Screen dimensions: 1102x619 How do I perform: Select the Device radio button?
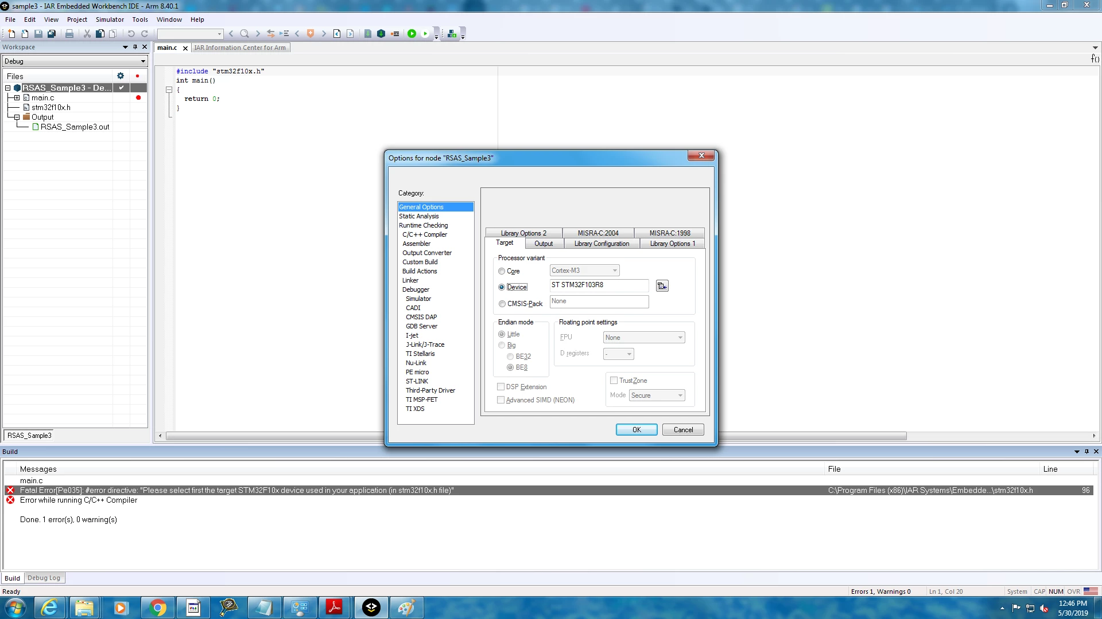click(502, 287)
